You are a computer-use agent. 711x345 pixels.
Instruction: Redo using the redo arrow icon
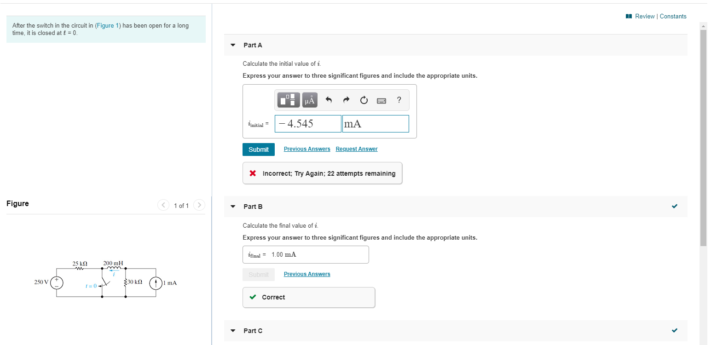[x=346, y=100]
